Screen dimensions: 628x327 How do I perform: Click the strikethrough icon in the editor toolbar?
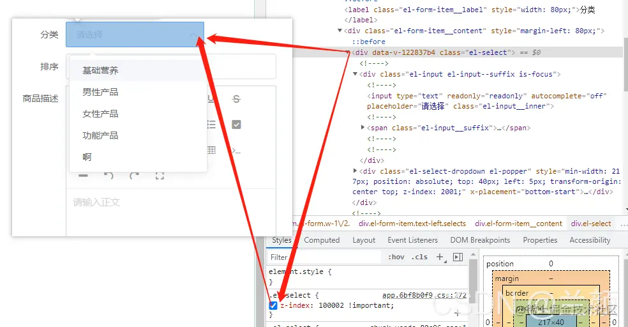click(x=236, y=99)
